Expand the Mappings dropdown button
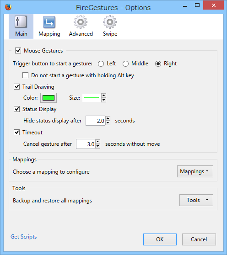 coord(195,171)
